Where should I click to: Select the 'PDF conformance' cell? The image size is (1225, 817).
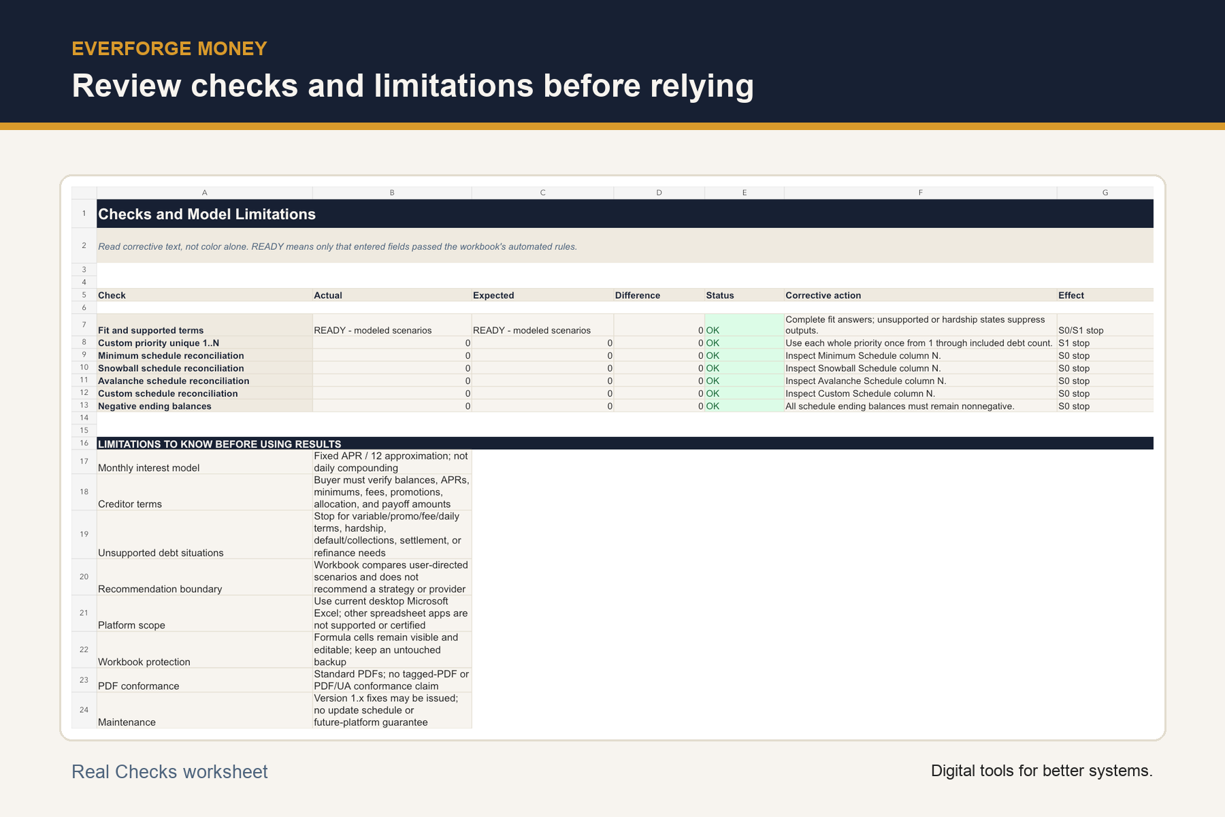204,679
